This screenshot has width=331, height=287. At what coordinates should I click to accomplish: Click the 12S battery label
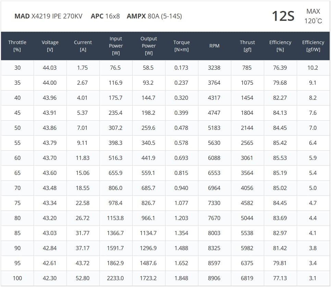pos(283,16)
